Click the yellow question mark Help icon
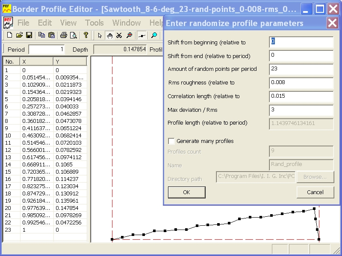Screen dimensions: 342x256 click(86, 35)
